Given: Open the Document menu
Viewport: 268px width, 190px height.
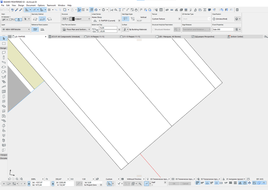Looking at the screenshot, I should 31,5.
